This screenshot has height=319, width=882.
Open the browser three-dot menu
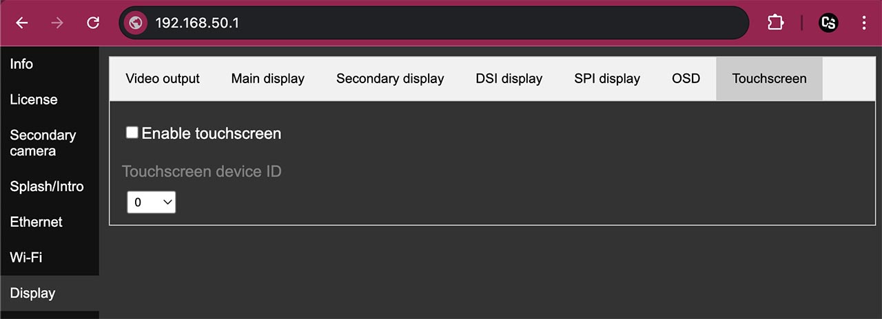(x=864, y=23)
